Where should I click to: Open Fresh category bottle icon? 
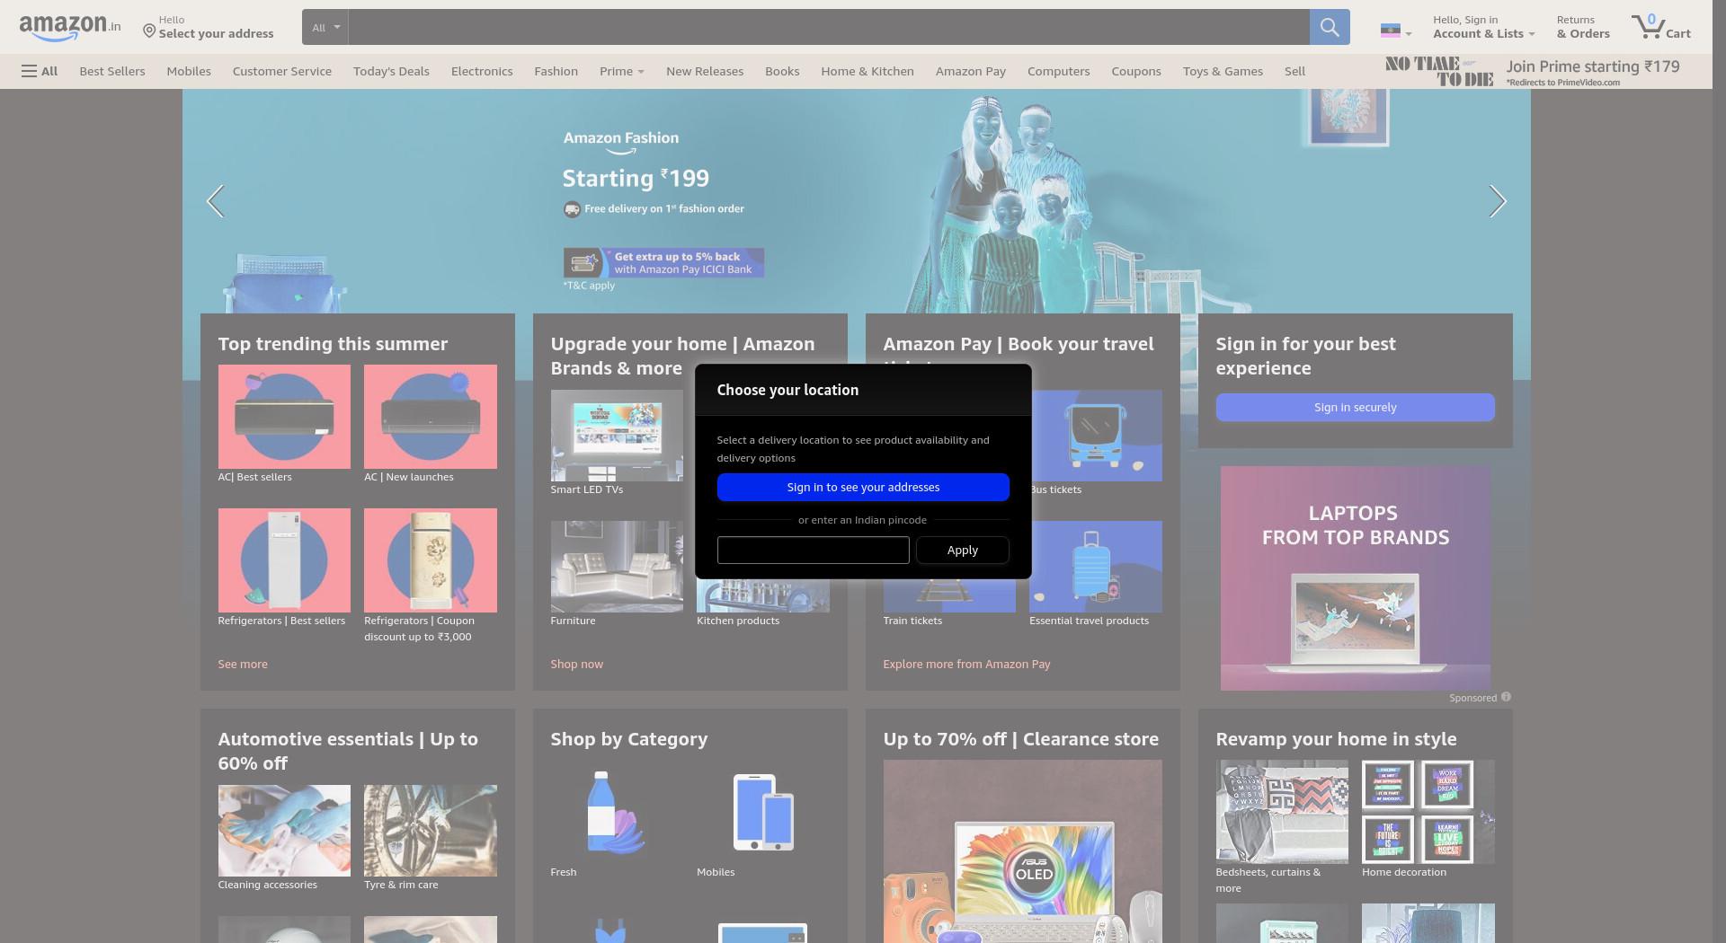(617, 811)
